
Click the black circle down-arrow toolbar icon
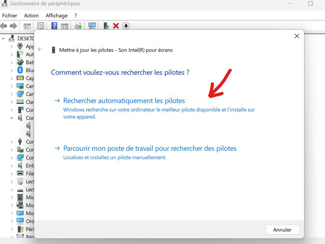126,26
